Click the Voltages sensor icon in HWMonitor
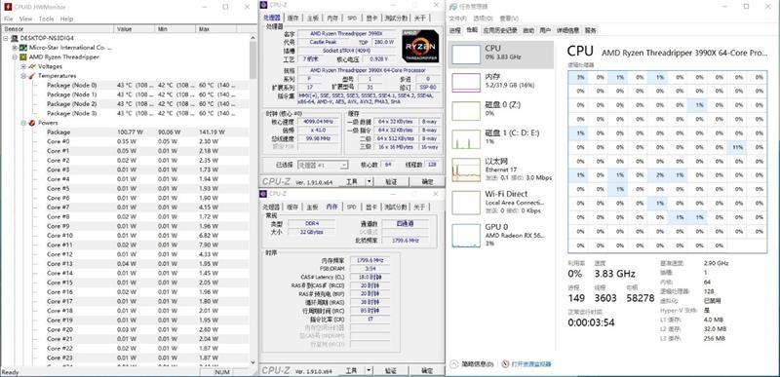 32,66
